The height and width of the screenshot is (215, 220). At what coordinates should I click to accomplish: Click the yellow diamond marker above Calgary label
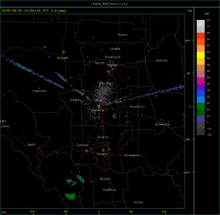pos(103,150)
